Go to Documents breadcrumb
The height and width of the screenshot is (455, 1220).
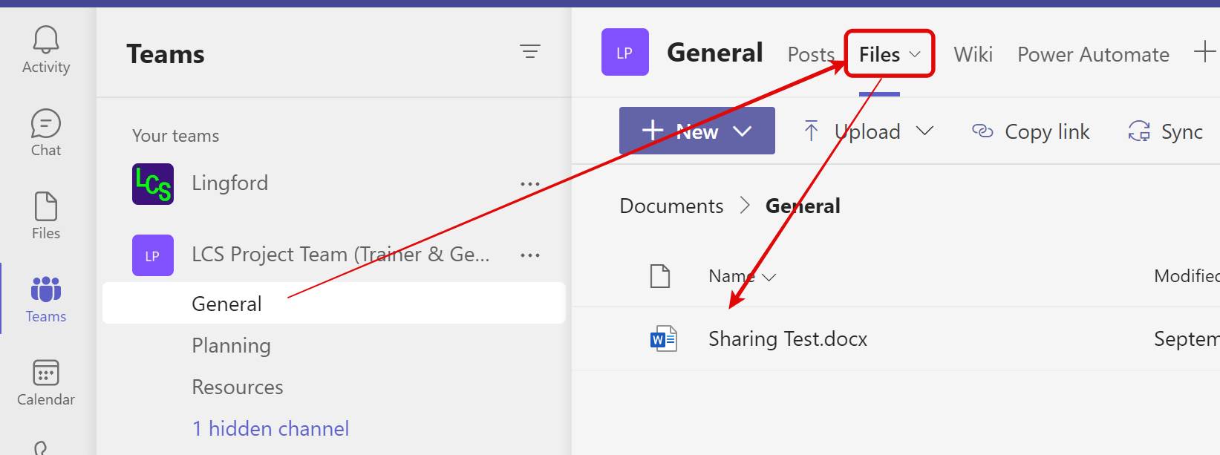click(671, 206)
